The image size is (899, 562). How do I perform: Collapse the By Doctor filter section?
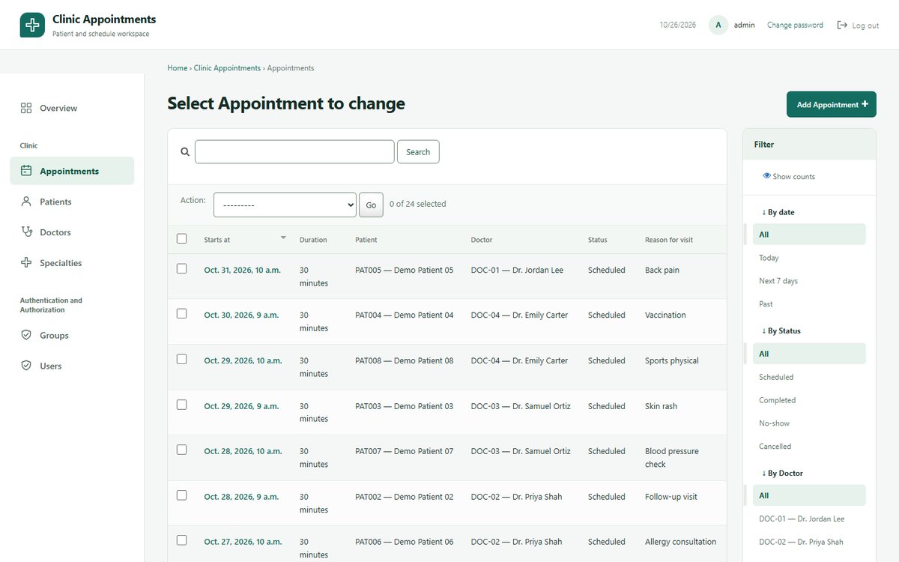click(782, 473)
